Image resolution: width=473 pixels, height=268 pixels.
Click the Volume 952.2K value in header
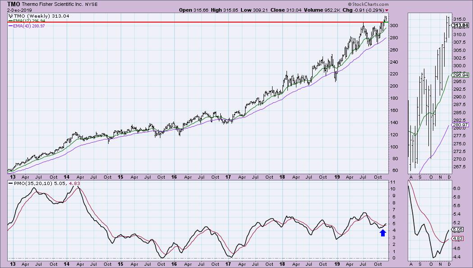pyautogui.click(x=322, y=10)
